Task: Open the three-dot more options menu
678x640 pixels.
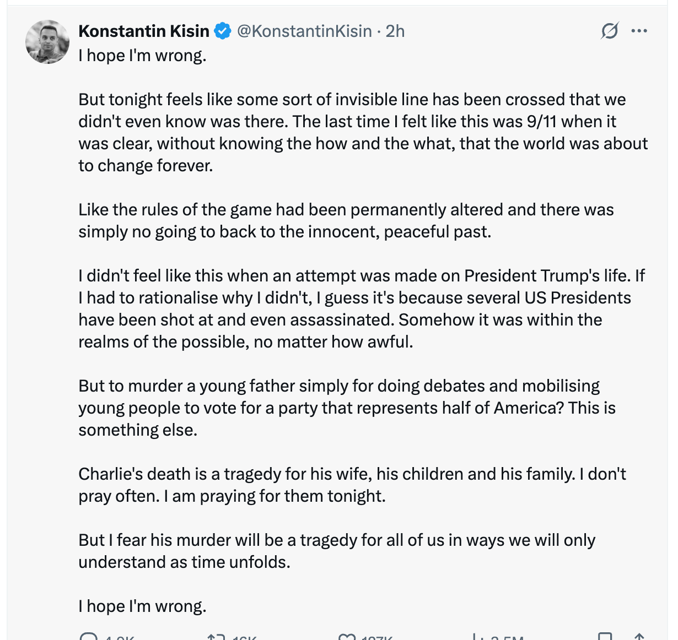Action: 639,31
